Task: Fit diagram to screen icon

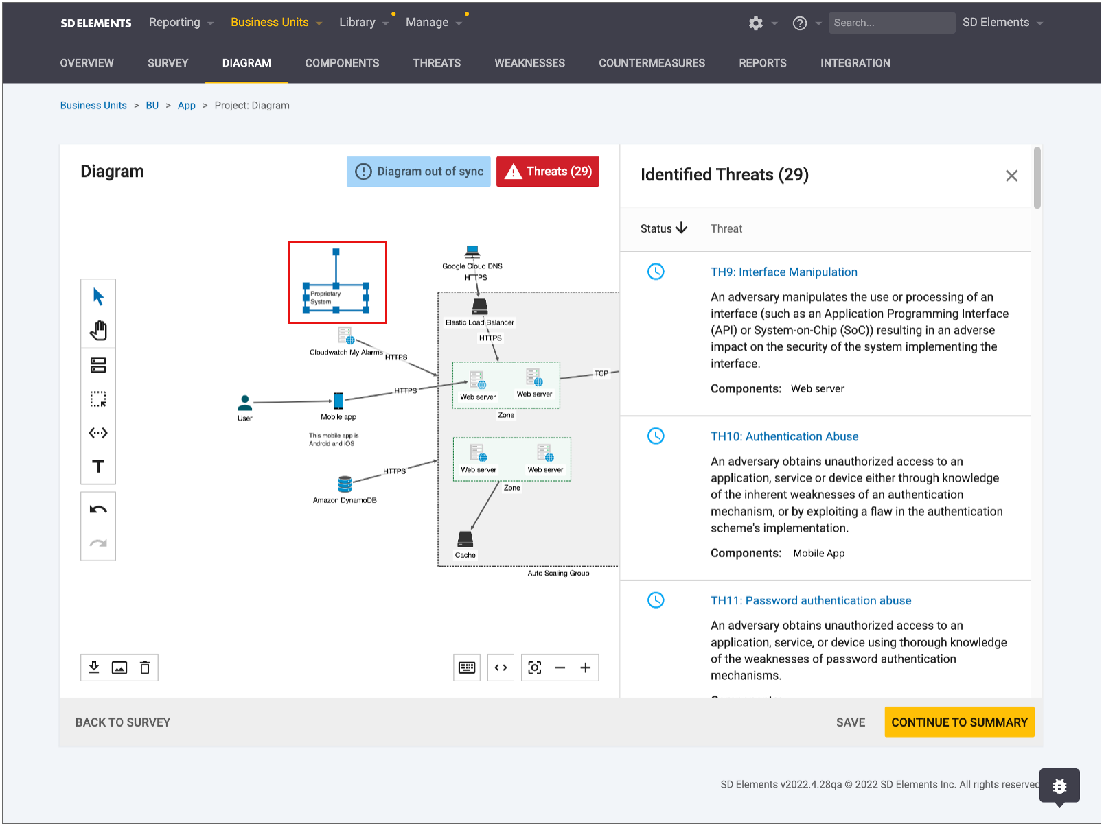Action: click(x=535, y=668)
